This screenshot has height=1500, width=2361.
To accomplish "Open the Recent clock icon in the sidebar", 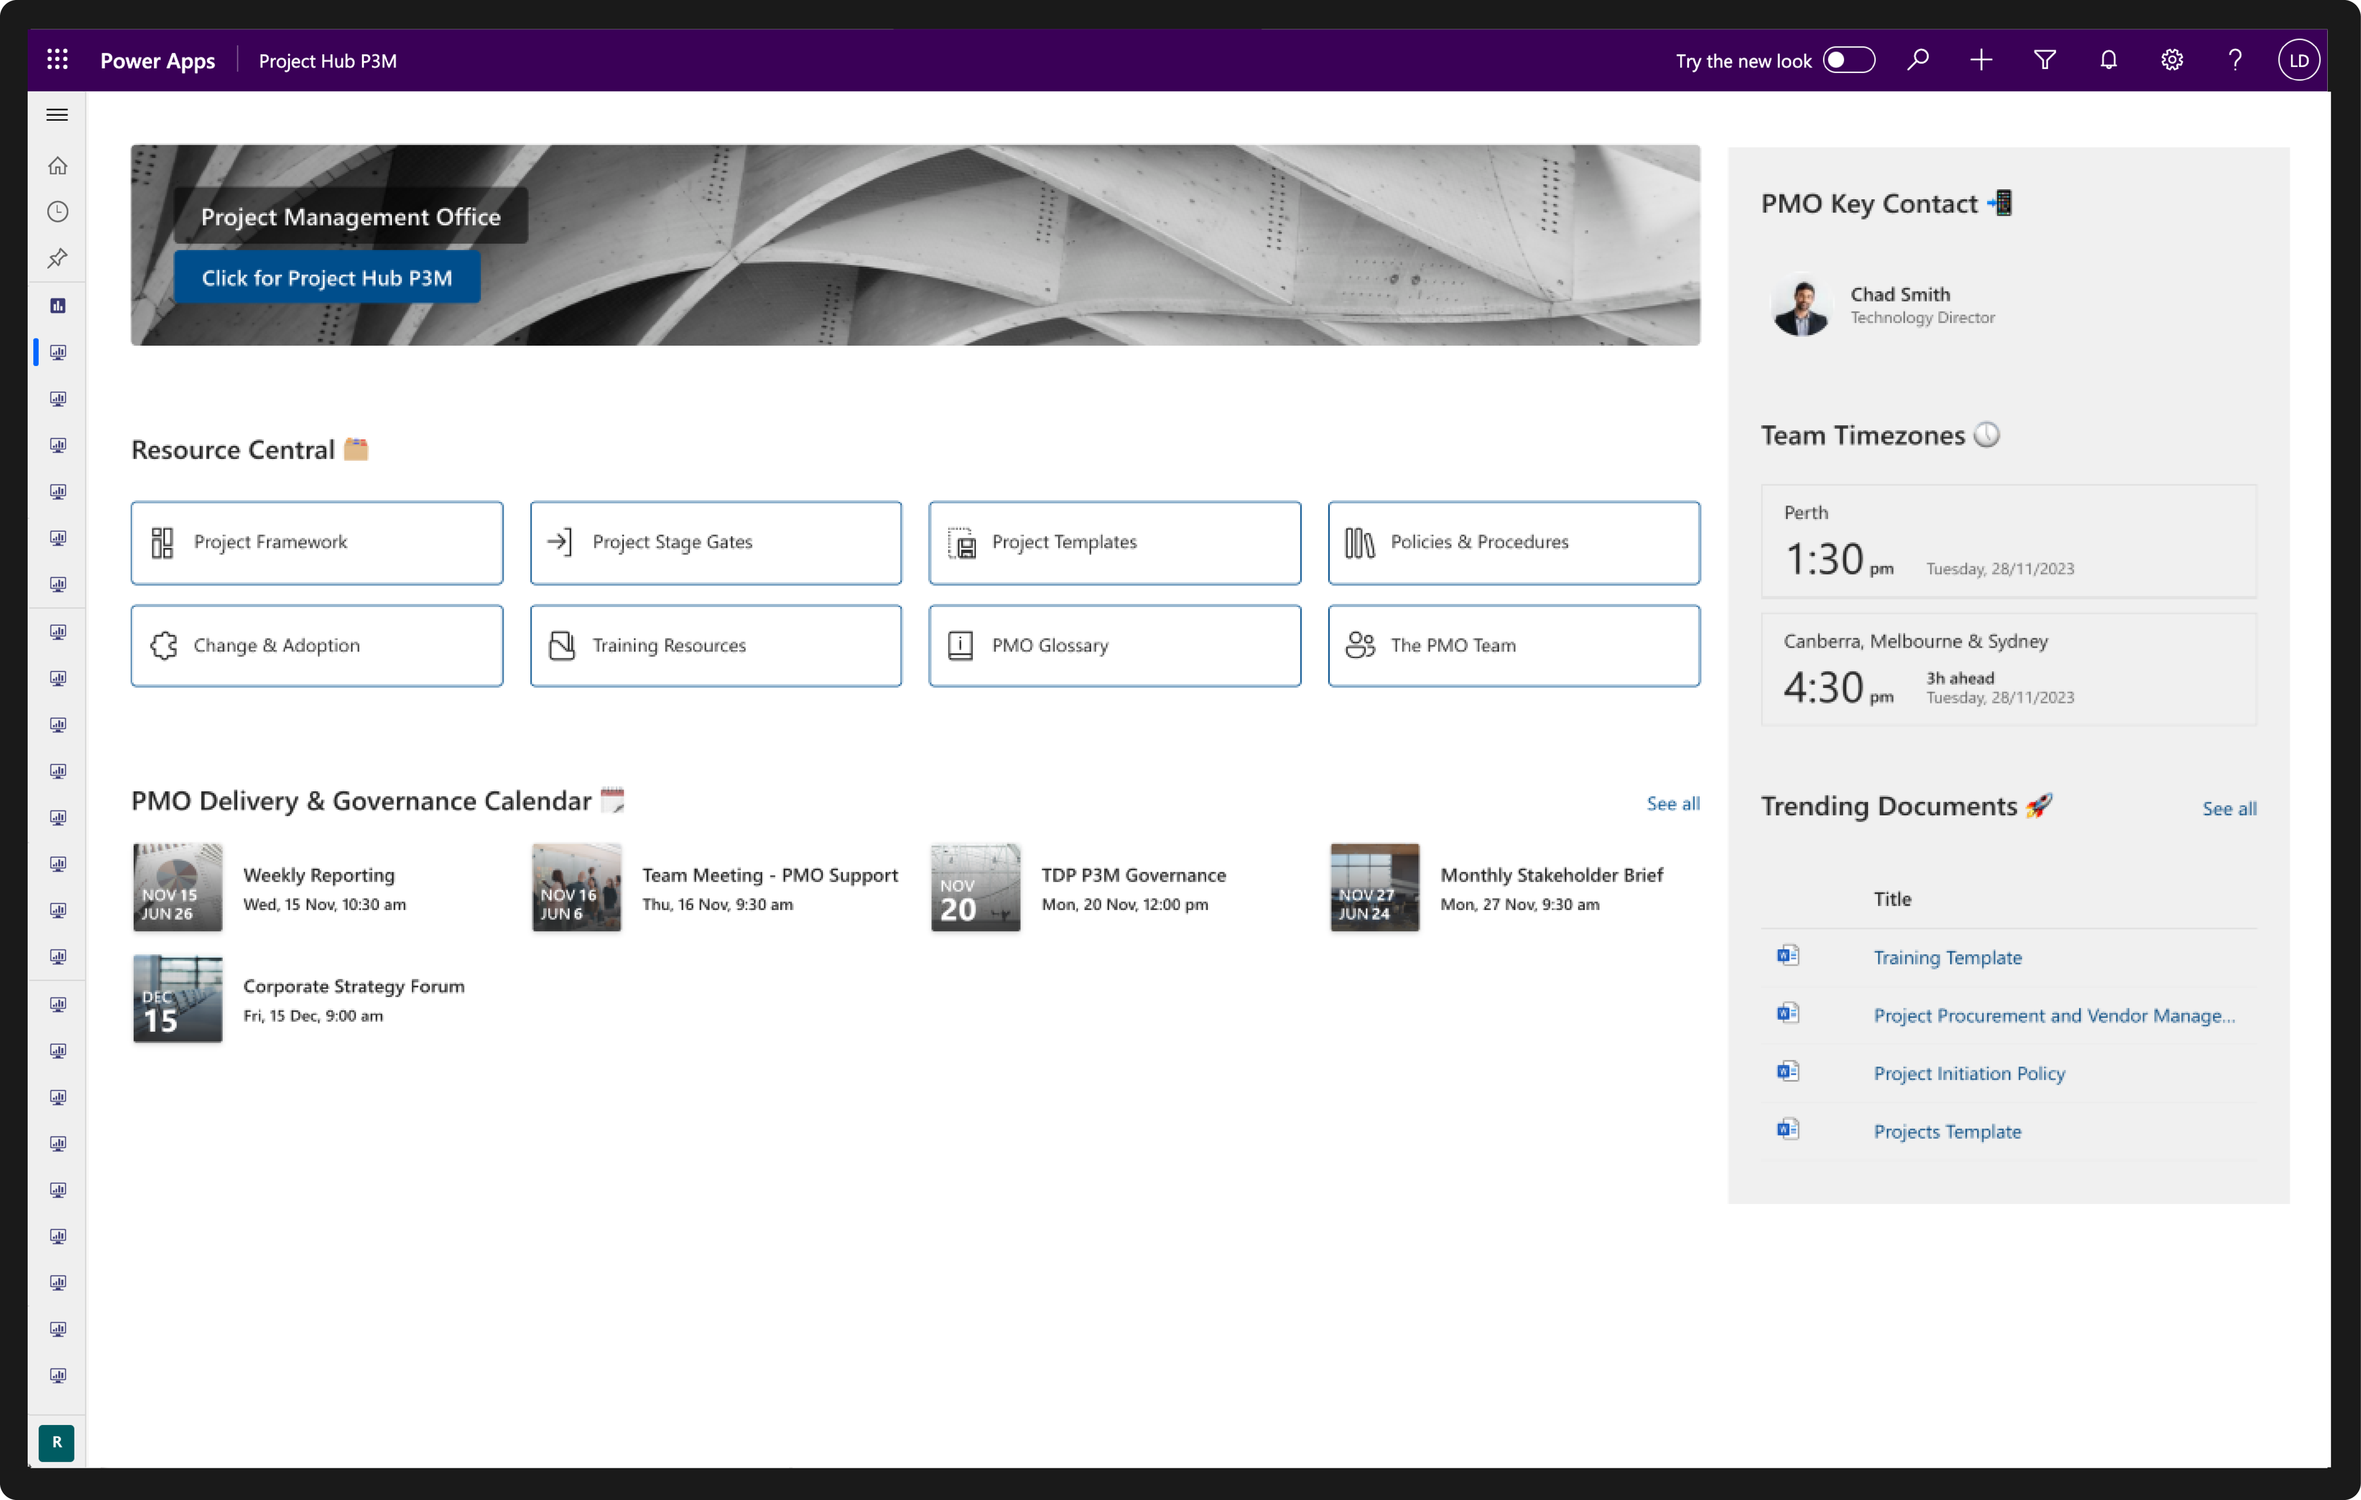I will point(58,211).
